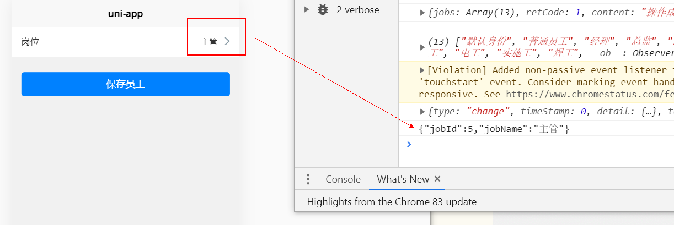
Task: Click the 保存员工 button
Action: pos(126,84)
